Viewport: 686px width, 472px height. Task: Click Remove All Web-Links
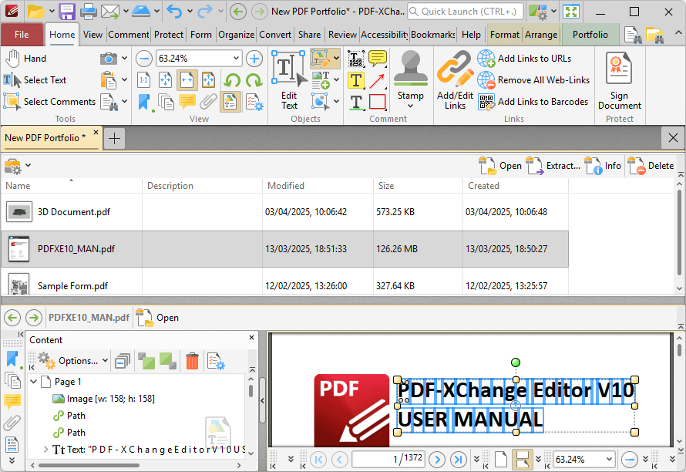click(x=533, y=80)
